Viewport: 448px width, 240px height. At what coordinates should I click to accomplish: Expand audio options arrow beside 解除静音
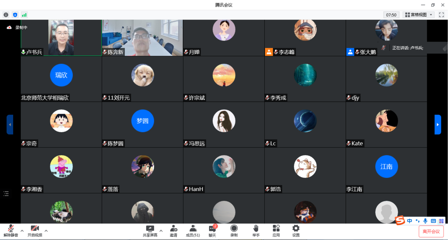click(x=22, y=231)
